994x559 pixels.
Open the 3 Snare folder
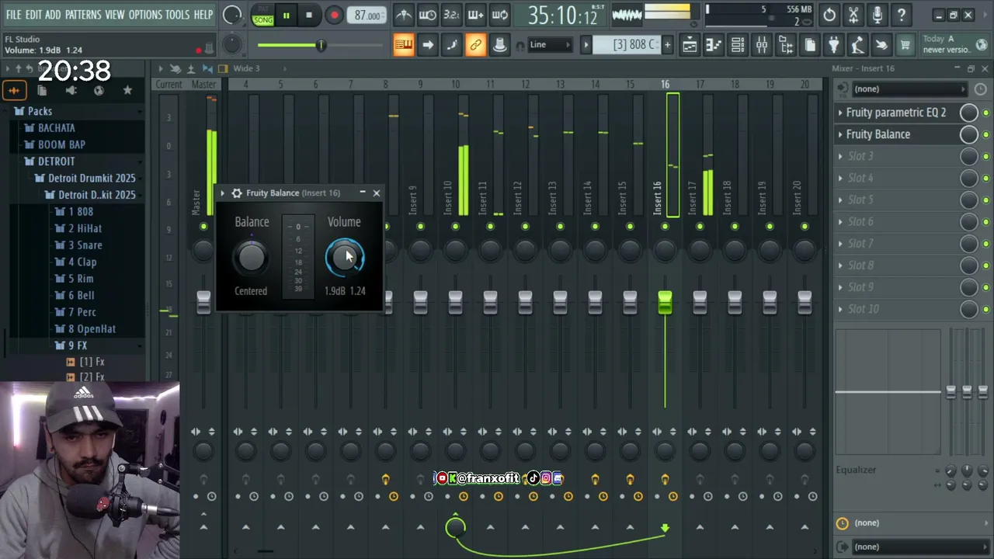tap(85, 245)
